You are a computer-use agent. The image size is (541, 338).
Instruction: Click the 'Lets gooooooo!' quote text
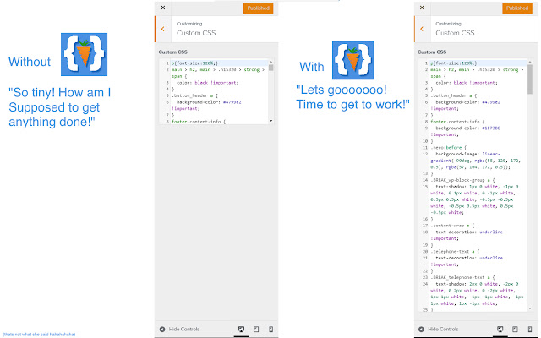click(x=342, y=90)
